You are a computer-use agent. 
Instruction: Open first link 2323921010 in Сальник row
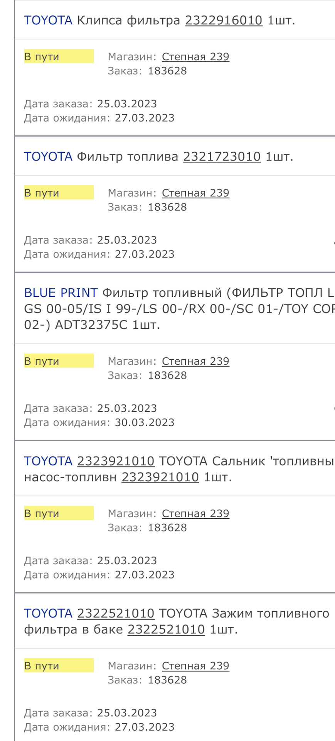[x=116, y=461]
